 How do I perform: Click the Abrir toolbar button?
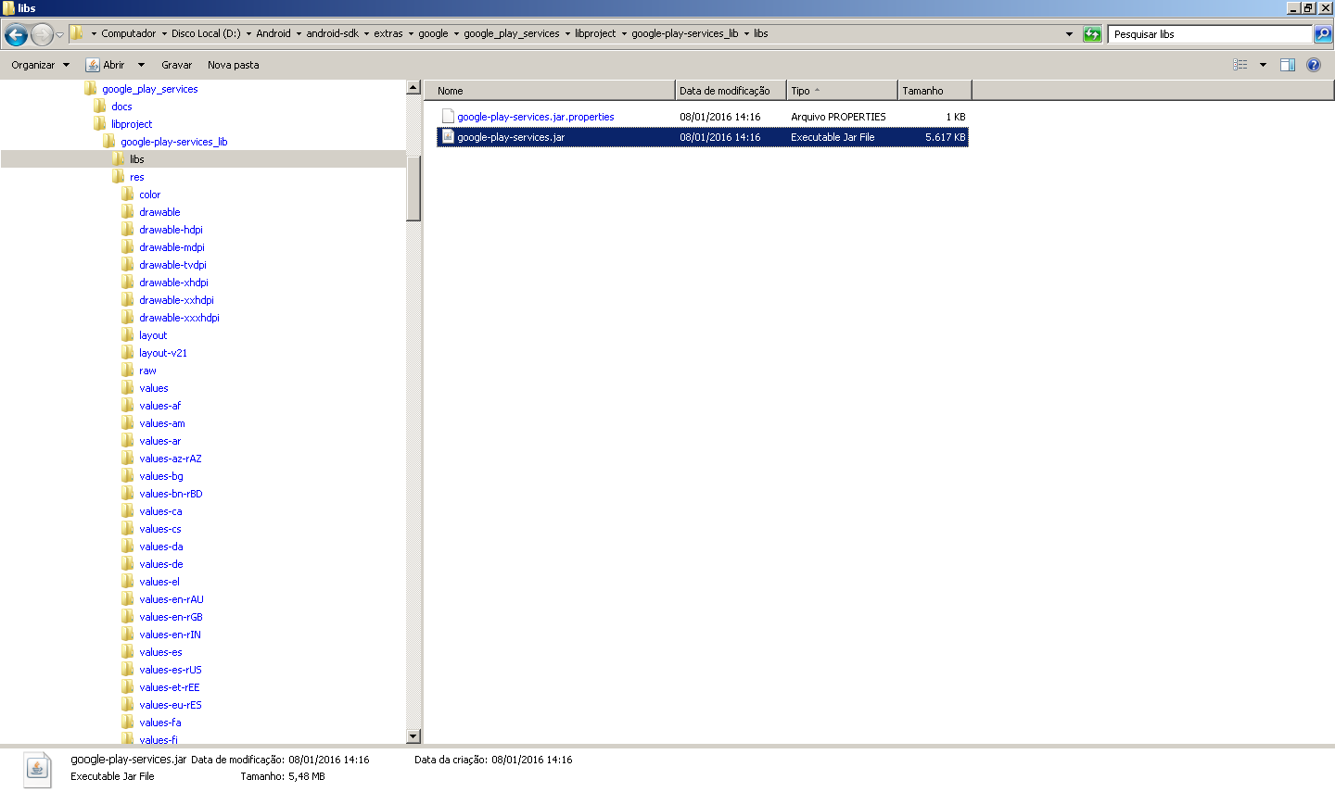coord(105,65)
